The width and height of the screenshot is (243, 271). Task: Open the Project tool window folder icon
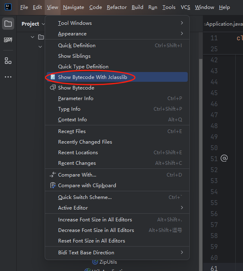[x=8, y=24]
